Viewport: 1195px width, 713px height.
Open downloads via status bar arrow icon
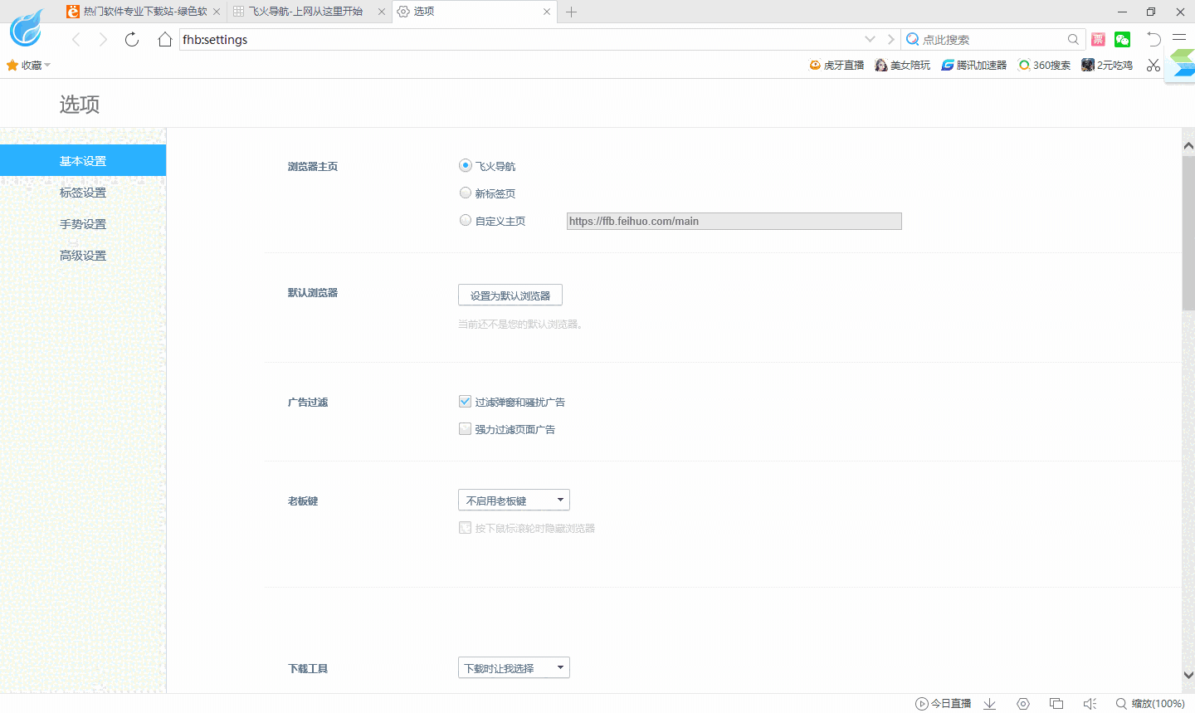pos(989,704)
